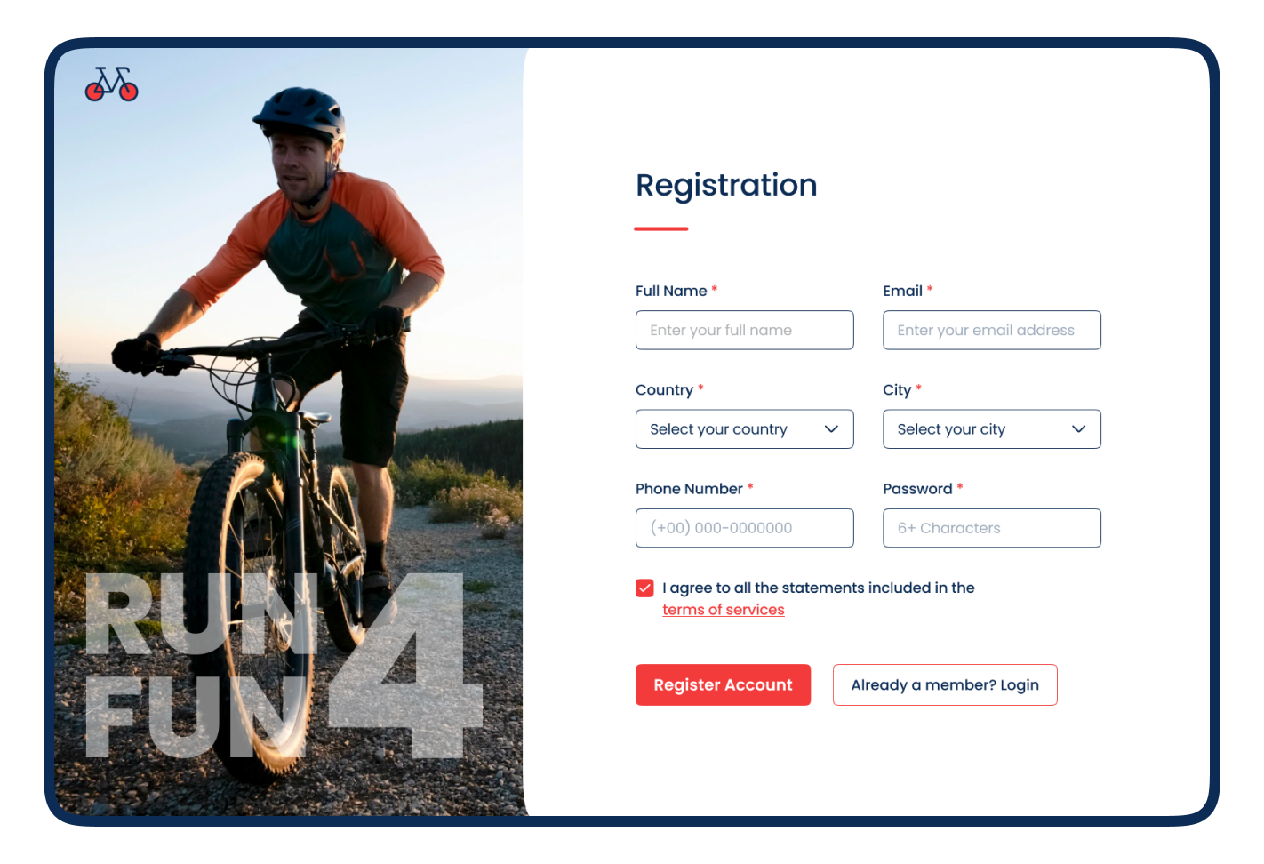Focus the Phone Number input field

coord(744,528)
